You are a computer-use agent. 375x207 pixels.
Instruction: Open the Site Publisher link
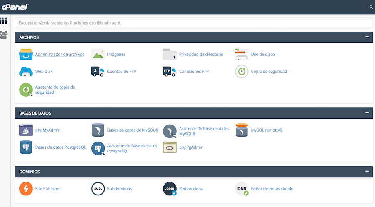click(x=48, y=189)
